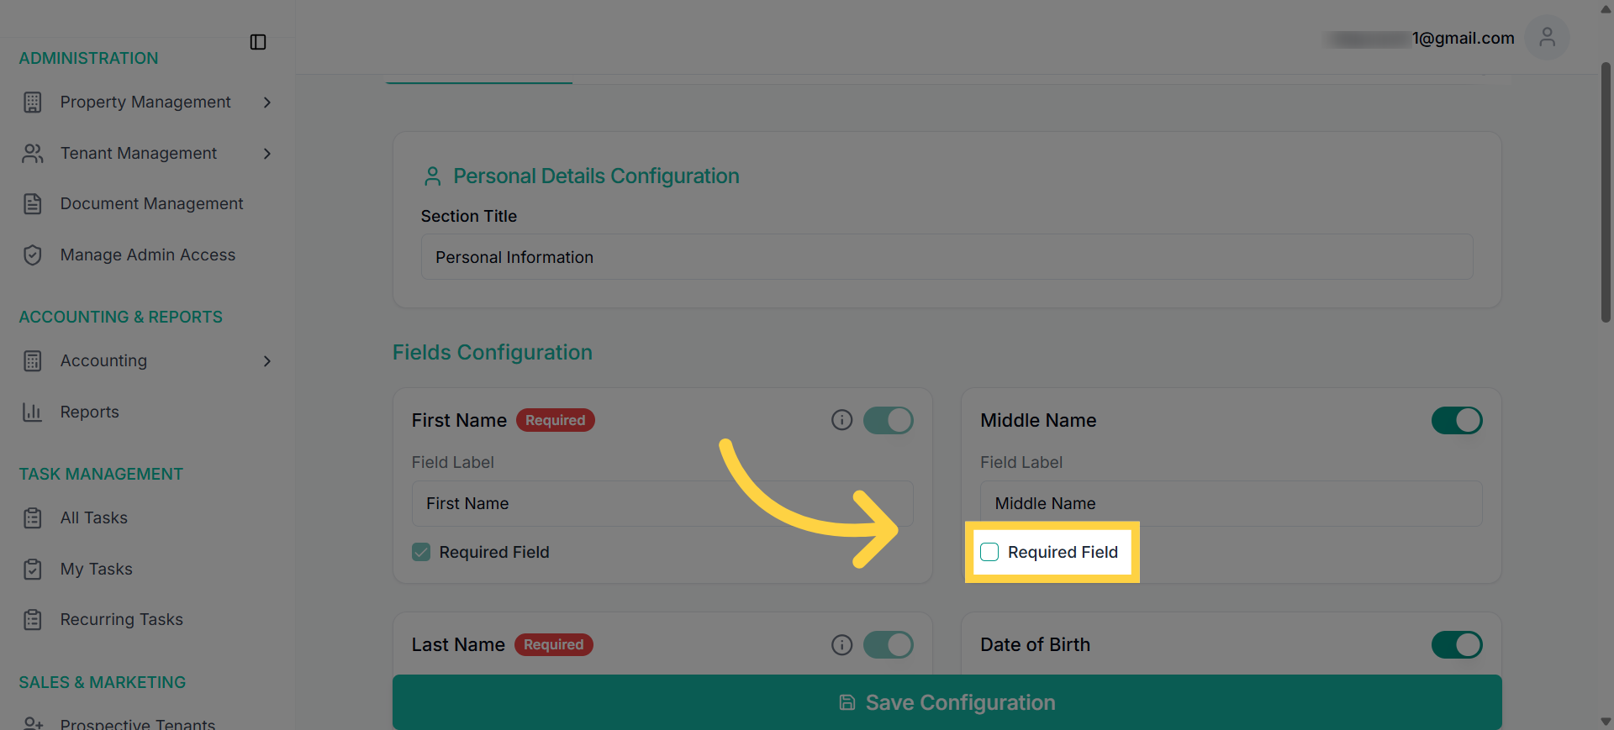Screen dimensions: 1614x730
Task: Collapse the sidebar panel icon
Action: point(258,42)
